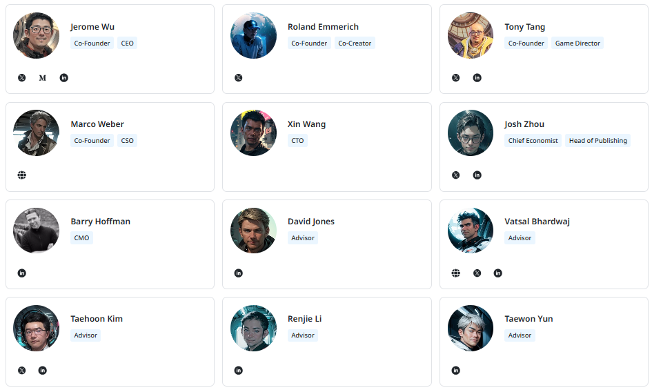Image resolution: width=652 pixels, height=390 pixels.
Task: Open Jerome Wu's LinkedIn icon
Action: click(x=64, y=78)
